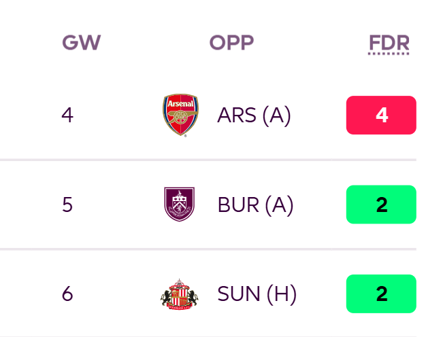Select the red difficulty 4 badge
The image size is (443, 337).
click(381, 116)
